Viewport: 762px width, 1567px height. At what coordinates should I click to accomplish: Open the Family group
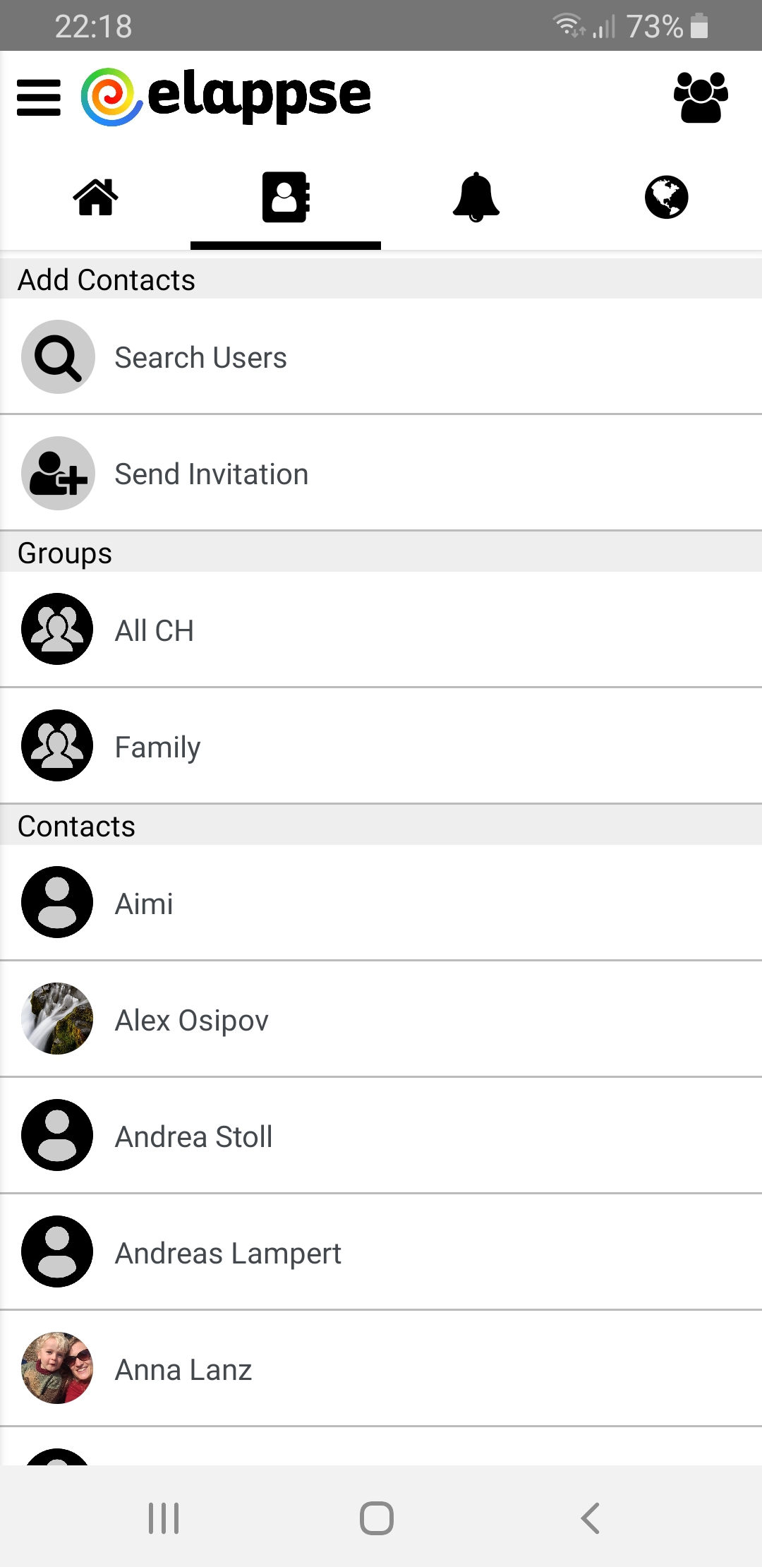[157, 747]
